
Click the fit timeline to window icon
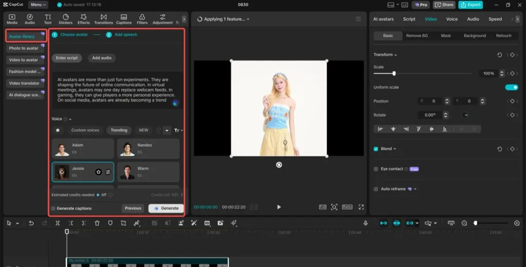coord(451,223)
